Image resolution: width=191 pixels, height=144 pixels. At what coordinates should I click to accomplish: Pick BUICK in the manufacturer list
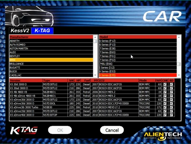click(x=51, y=71)
